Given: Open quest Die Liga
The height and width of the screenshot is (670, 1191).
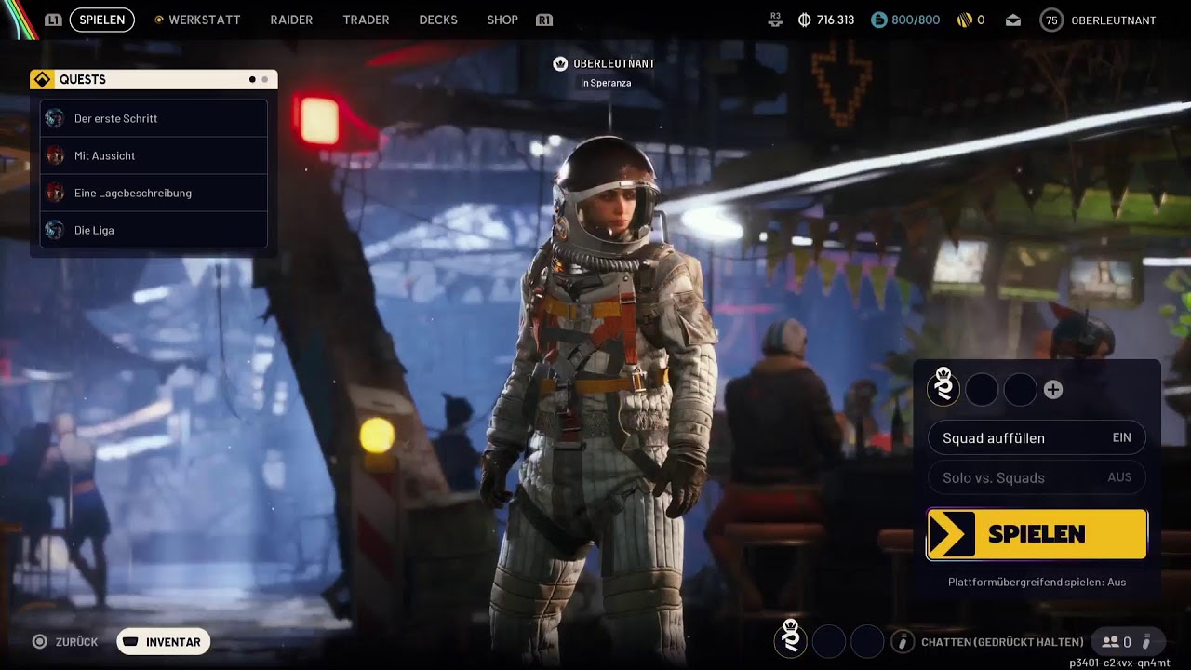Looking at the screenshot, I should point(154,230).
